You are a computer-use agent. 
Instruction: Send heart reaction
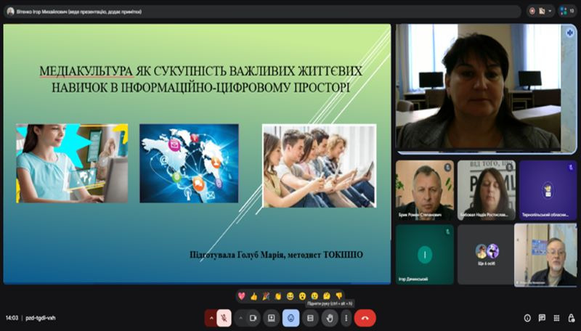(x=242, y=296)
